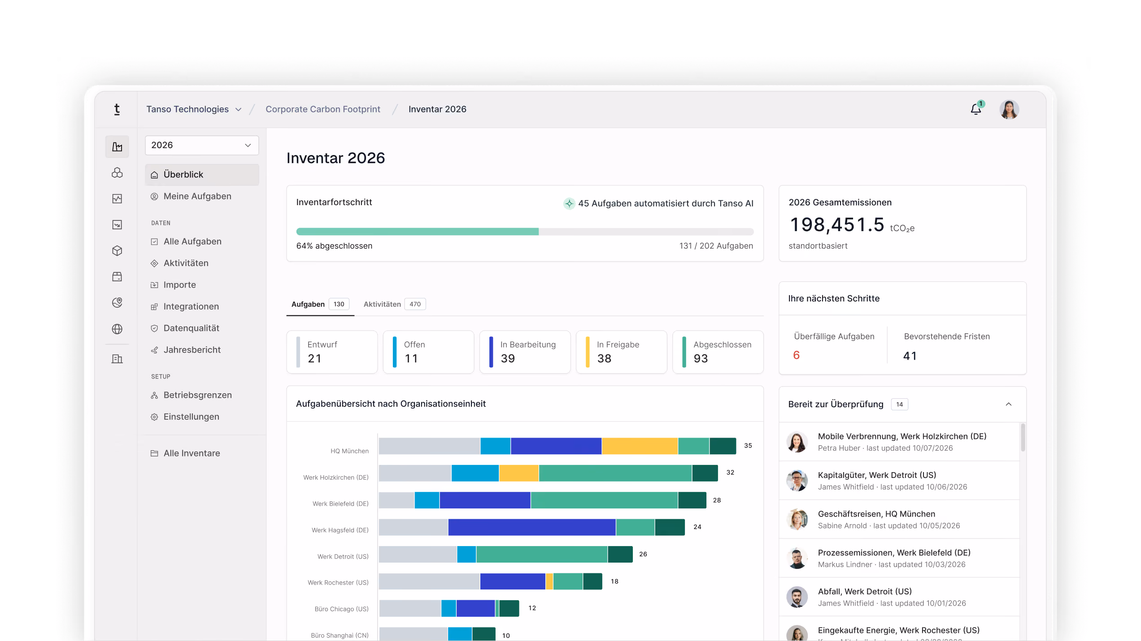Select the upward line-chart icon in the rail
Viewport: 1141px width, 641px height.
[117, 199]
